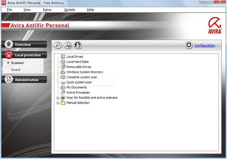This screenshot has height=159, width=227.
Task: Click the Removable Drives disc icon
Action: click(x=63, y=67)
